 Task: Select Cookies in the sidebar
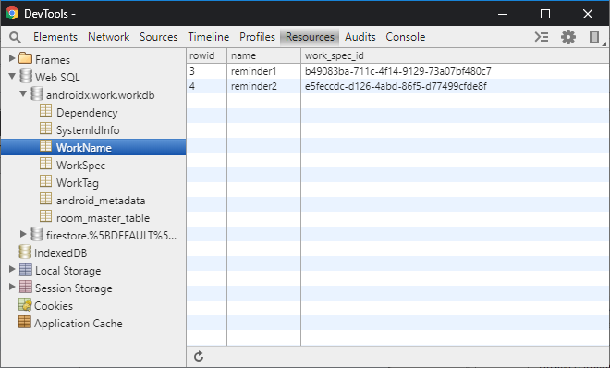pos(54,306)
